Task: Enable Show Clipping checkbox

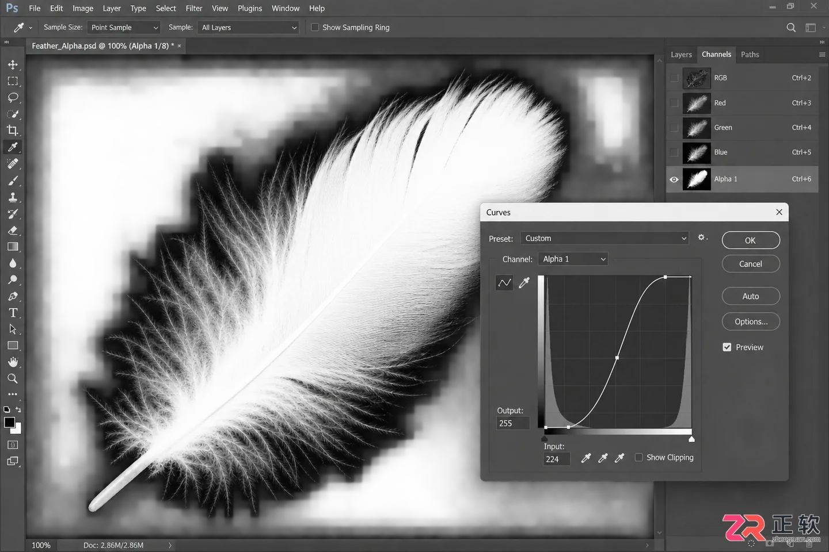Action: (x=638, y=457)
